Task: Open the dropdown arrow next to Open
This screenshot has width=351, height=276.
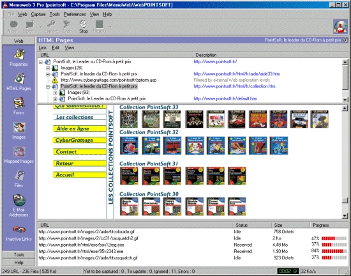Action: (x=40, y=27)
